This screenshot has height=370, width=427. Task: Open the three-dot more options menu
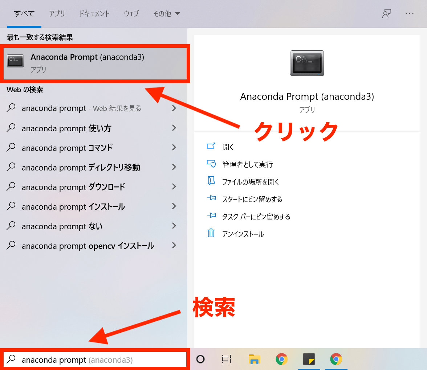point(410,14)
